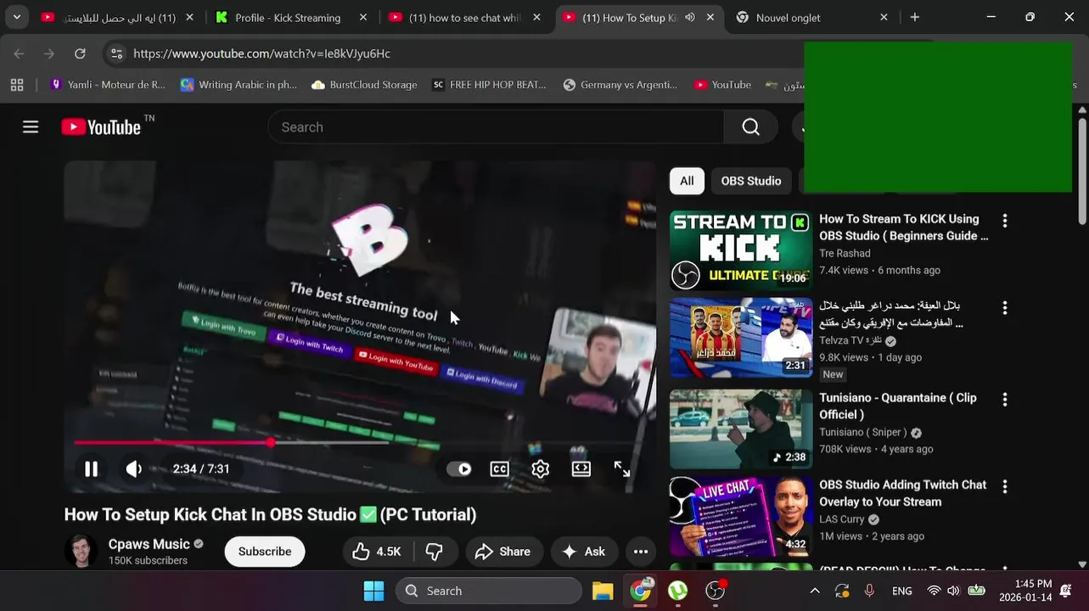Show hidden system tray icons
1089x611 pixels.
coord(815,591)
